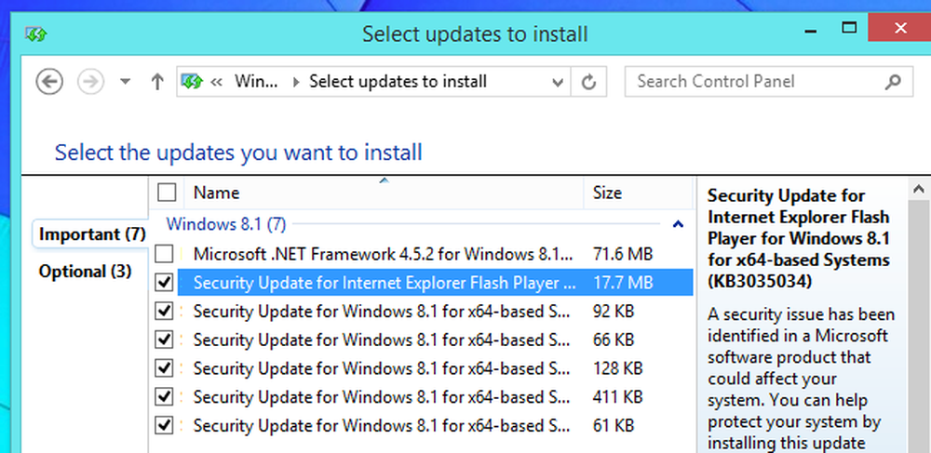This screenshot has height=453, width=931.
Task: Go up one level with Up arrow
Action: coord(157,82)
